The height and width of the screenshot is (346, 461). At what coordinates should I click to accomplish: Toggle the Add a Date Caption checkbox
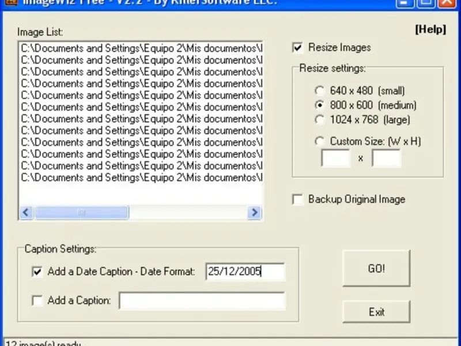point(37,271)
